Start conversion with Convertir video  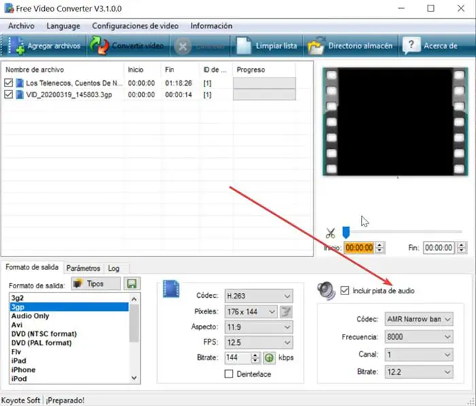pyautogui.click(x=128, y=46)
